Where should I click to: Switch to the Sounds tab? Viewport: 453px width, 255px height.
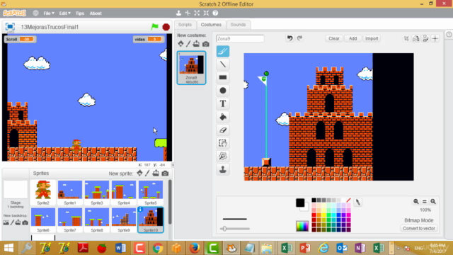coord(238,25)
